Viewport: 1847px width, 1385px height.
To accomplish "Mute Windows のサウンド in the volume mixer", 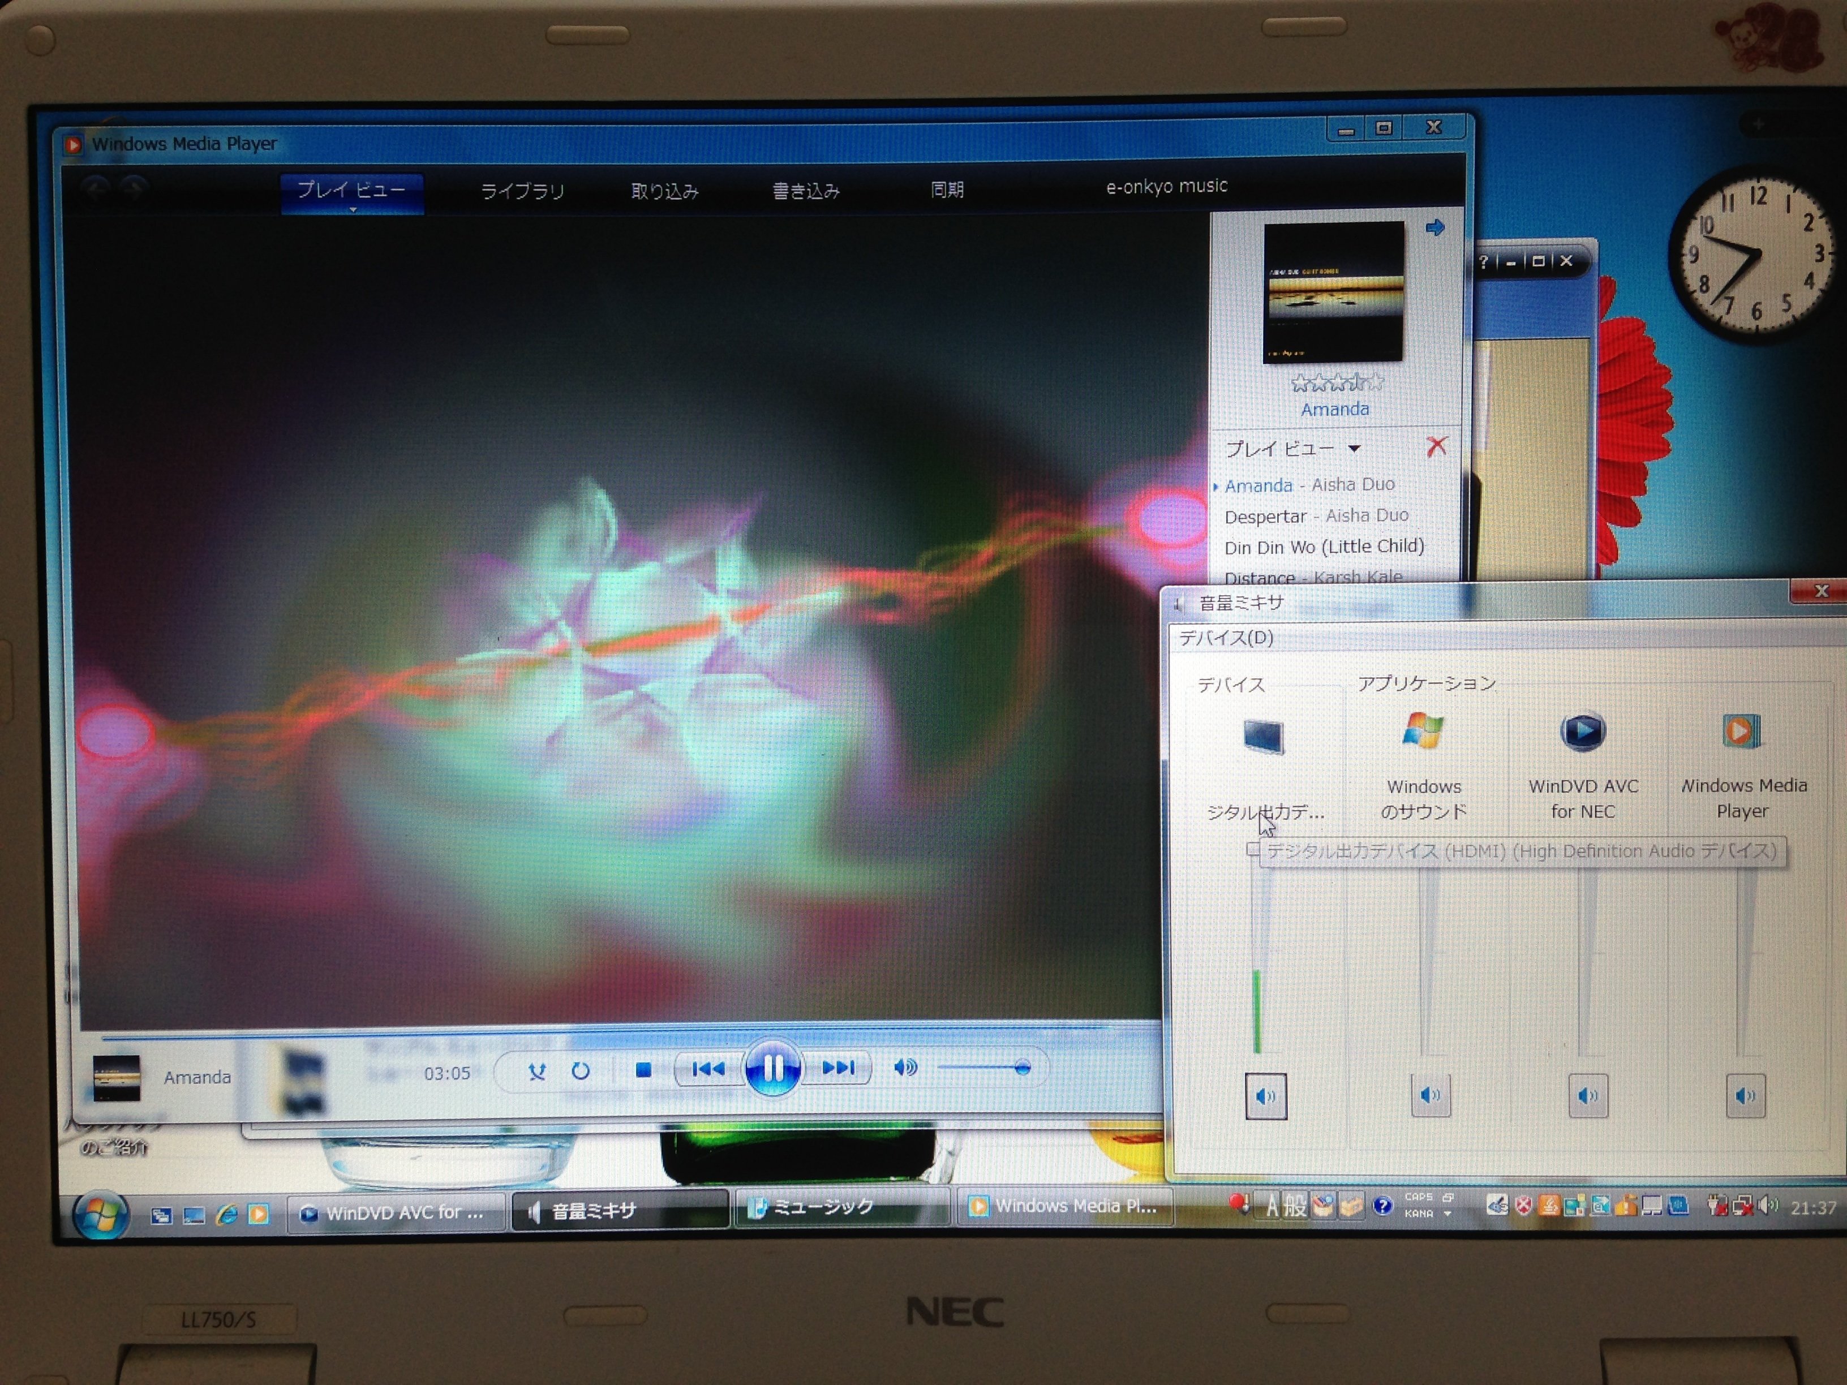I will (1431, 1094).
